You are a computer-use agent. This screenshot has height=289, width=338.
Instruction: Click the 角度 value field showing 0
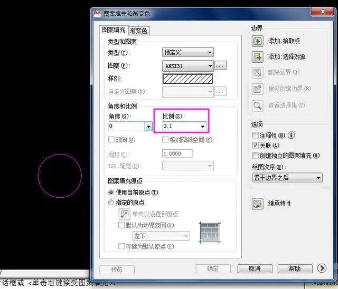point(127,127)
